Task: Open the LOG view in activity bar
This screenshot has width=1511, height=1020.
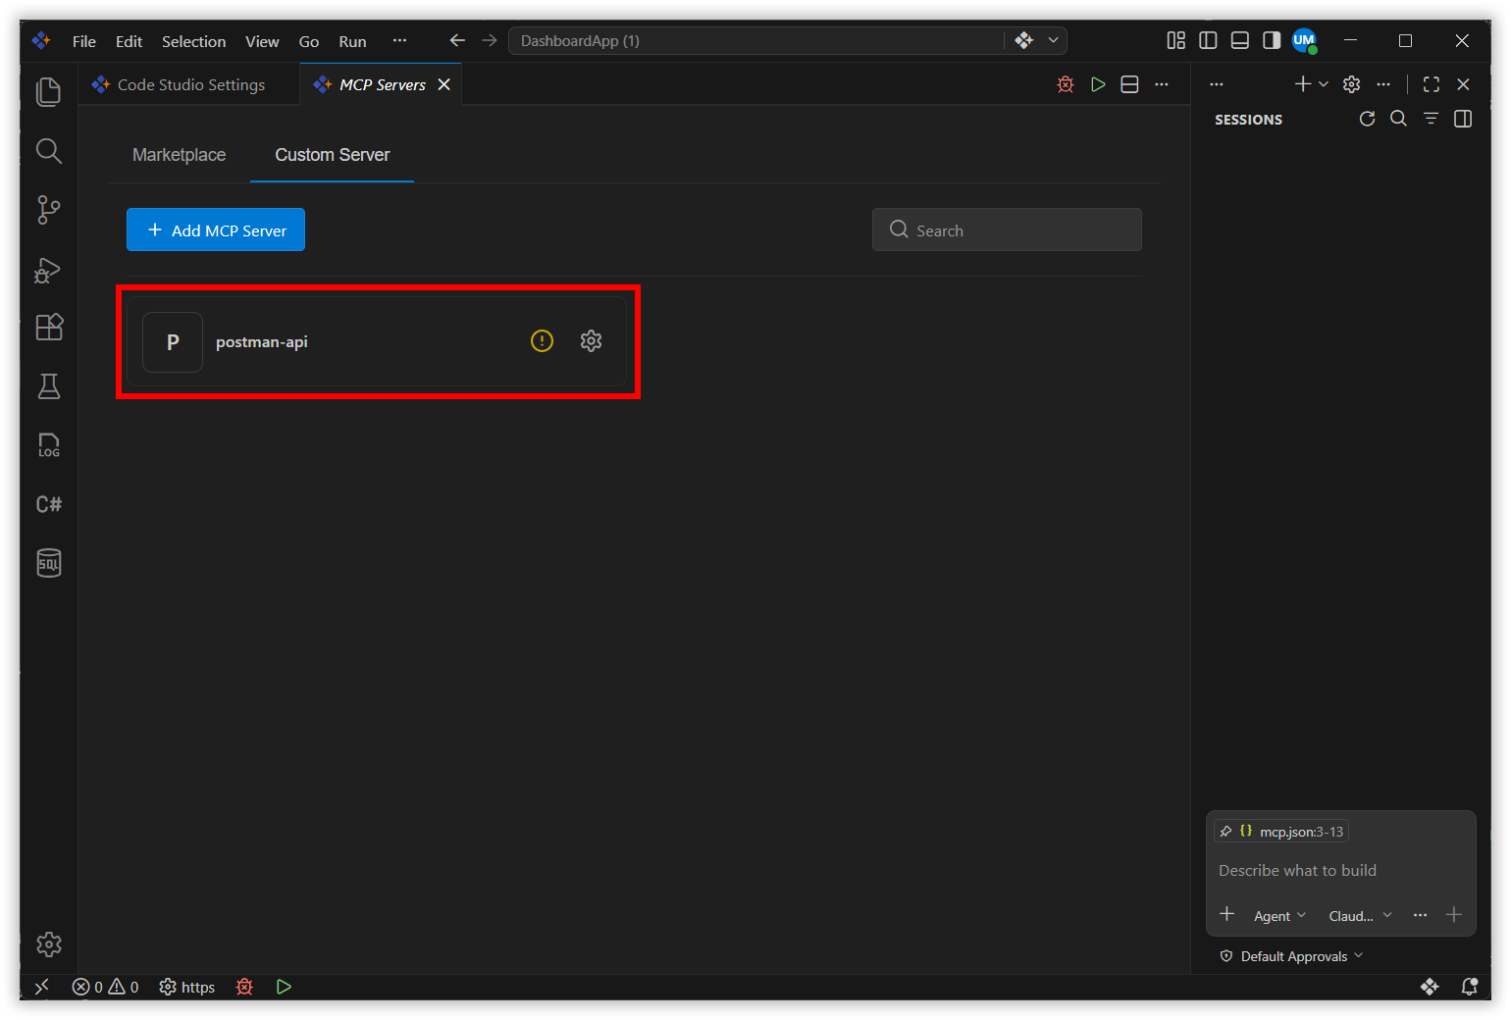Action: pos(48,445)
